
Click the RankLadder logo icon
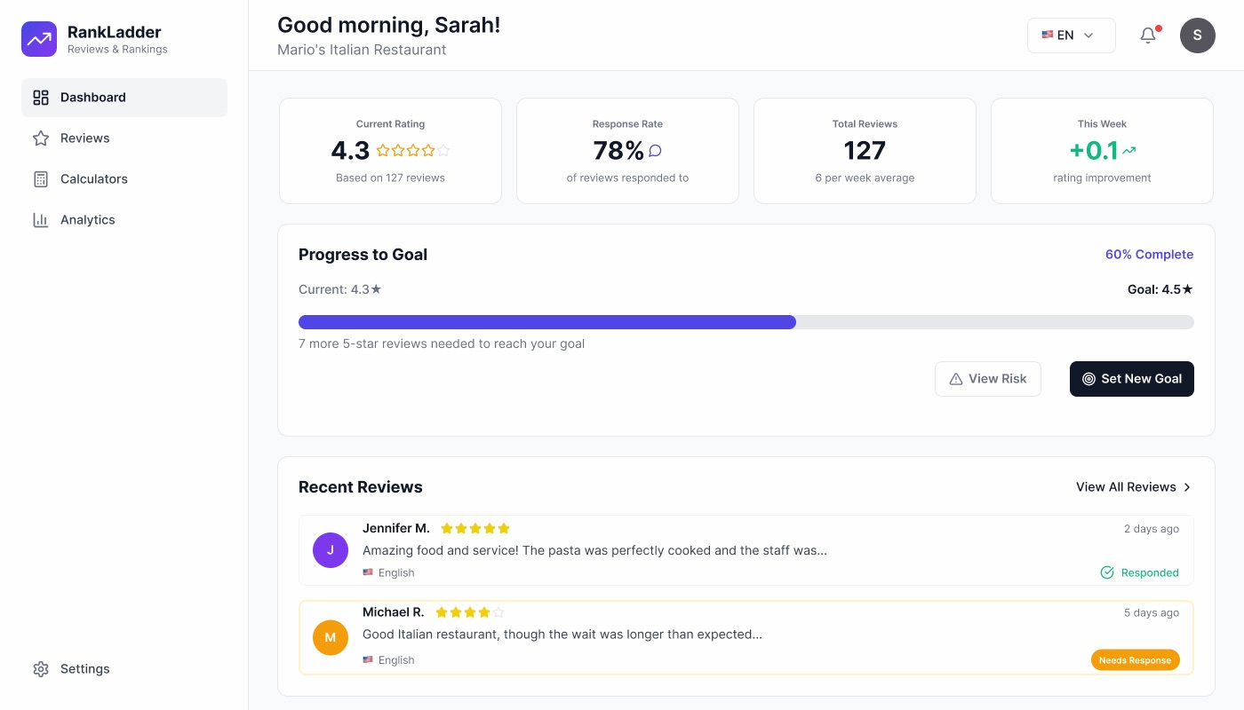pos(39,39)
